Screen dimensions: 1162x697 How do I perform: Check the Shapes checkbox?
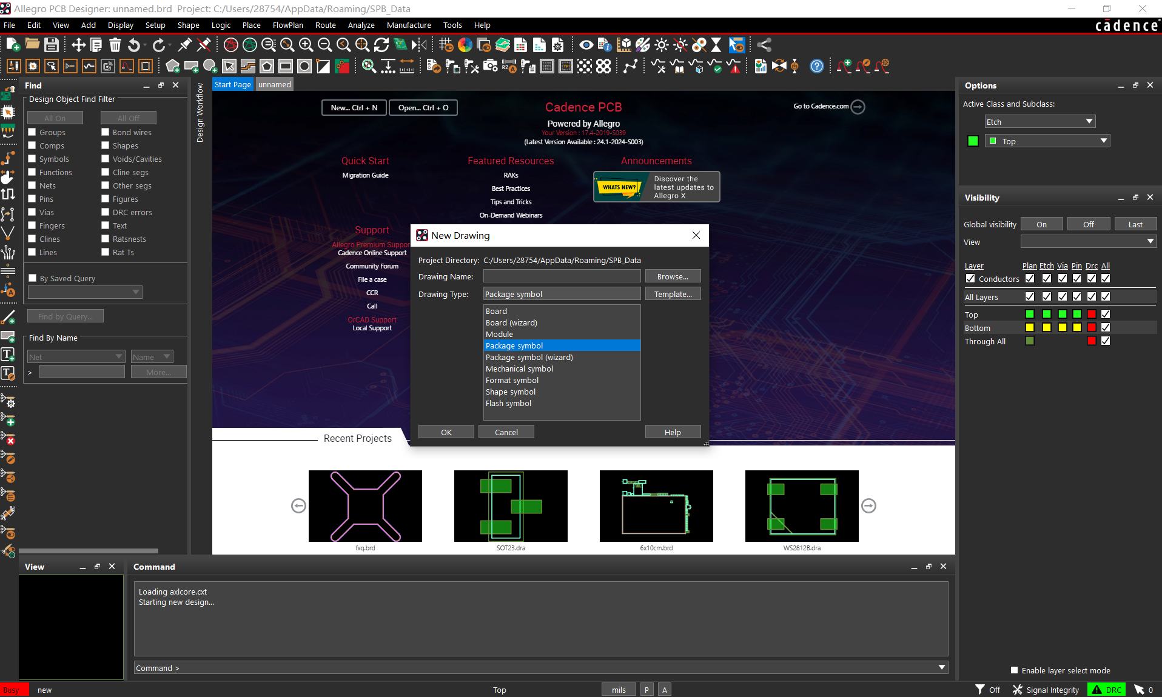[106, 145]
